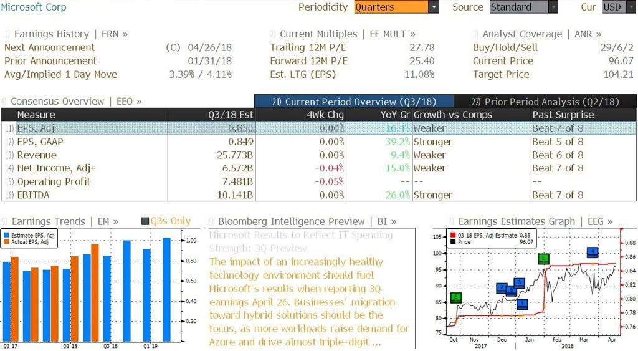Open Consensus Overview | EEO link

click(76, 101)
